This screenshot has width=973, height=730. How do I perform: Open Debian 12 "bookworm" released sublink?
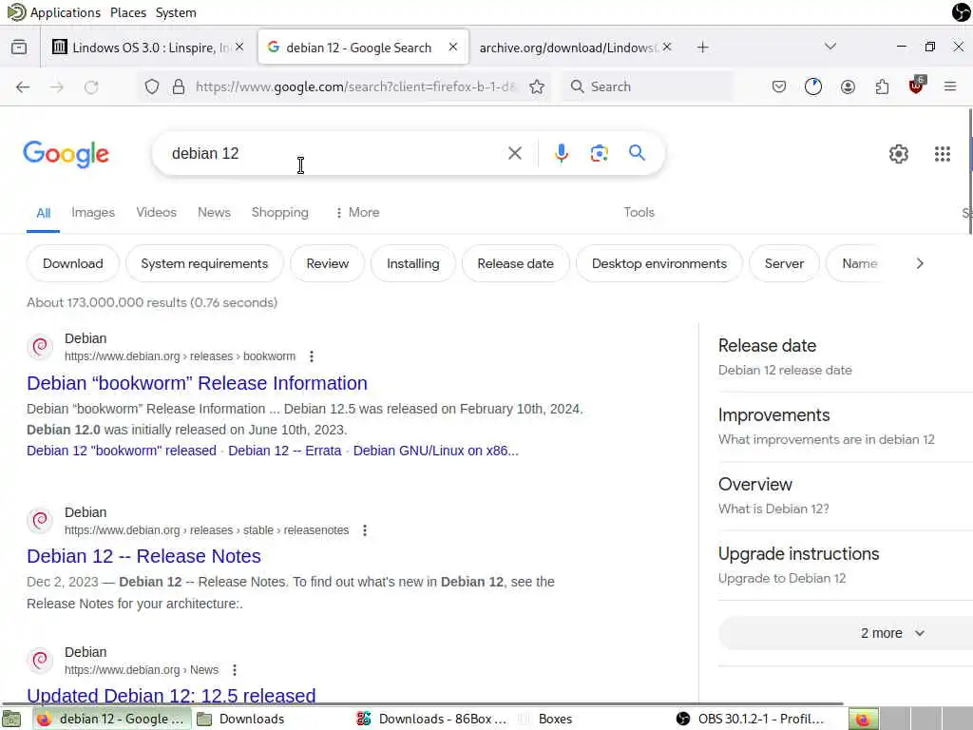point(121,451)
